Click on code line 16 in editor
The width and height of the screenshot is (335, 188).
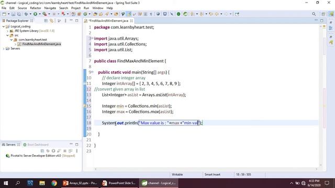tap(138, 112)
